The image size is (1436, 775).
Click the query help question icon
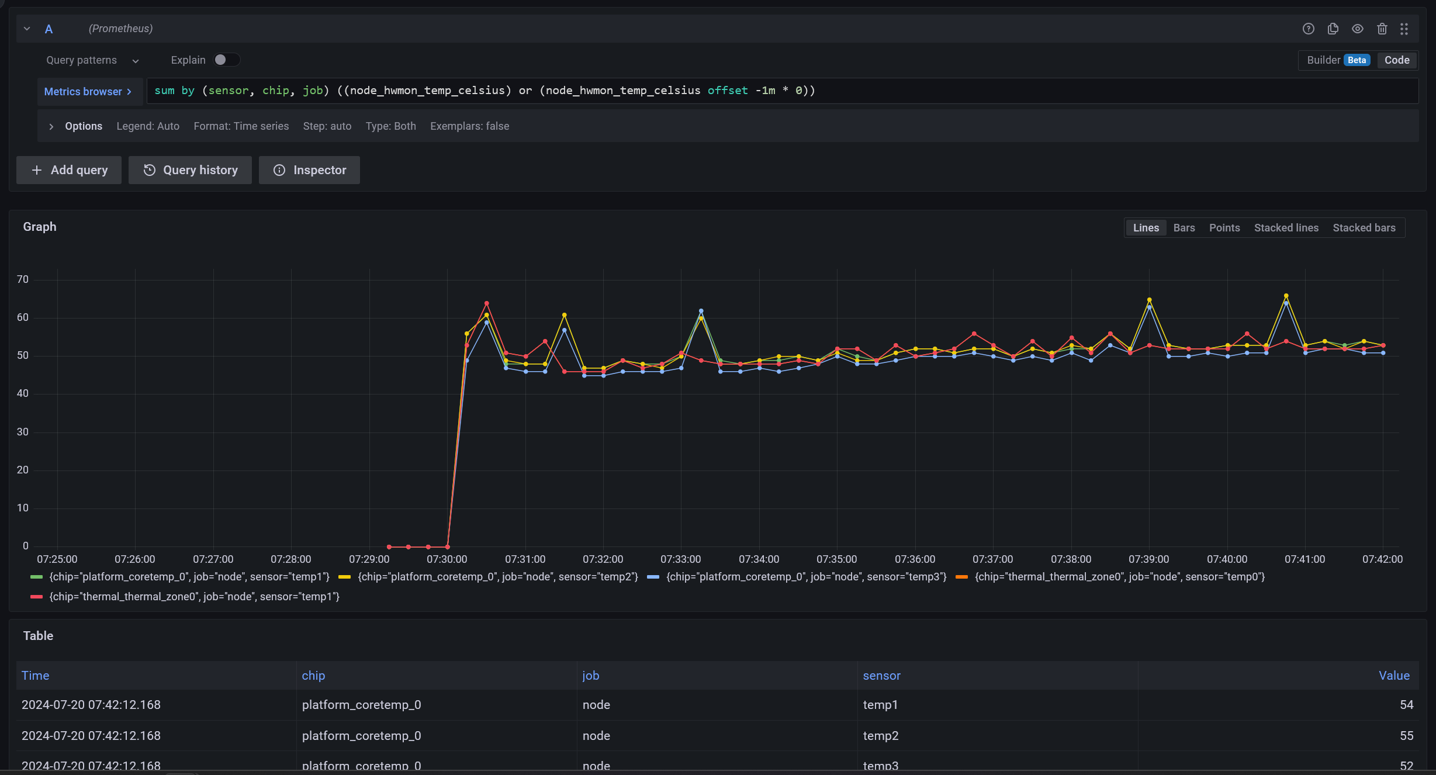1309,29
